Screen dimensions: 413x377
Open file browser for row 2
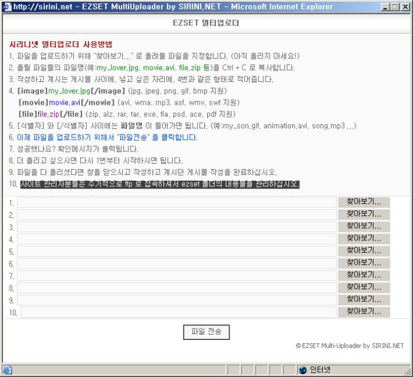[x=363, y=214]
